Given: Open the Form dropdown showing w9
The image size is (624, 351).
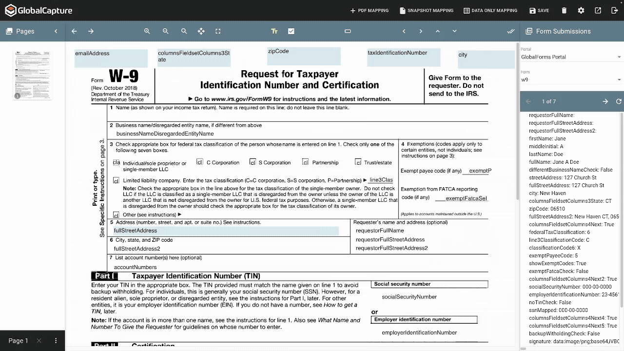Looking at the screenshot, I should point(571,79).
